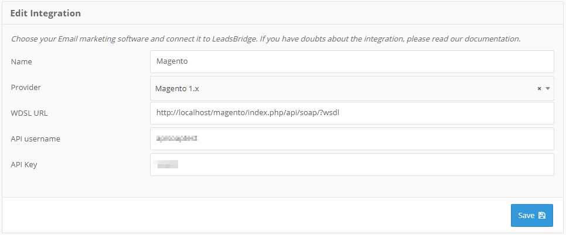Click the localhost wsdl URL text

point(248,113)
